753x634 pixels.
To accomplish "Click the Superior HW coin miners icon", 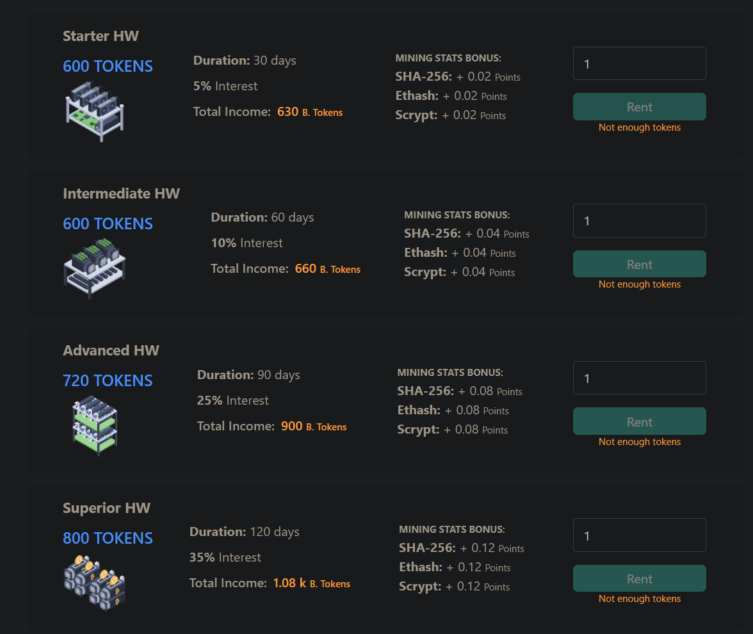I will tap(95, 581).
